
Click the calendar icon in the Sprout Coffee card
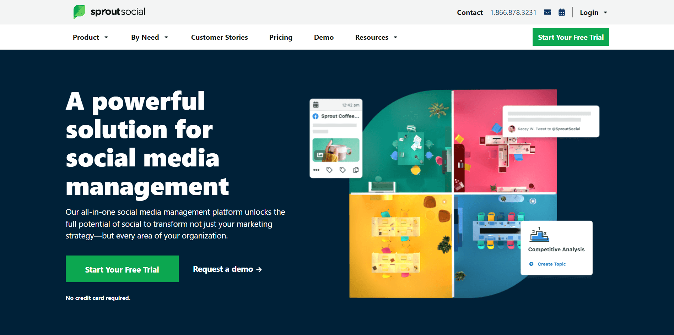(316, 105)
